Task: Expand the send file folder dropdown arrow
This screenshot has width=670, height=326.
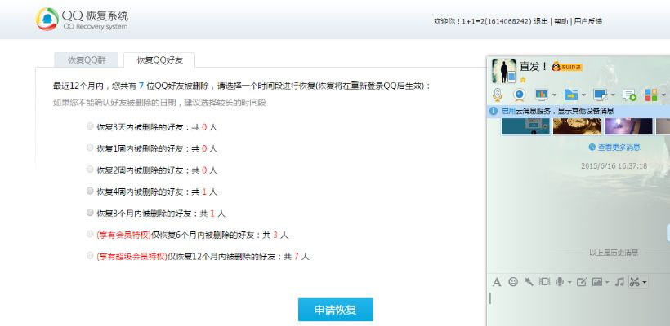Action: 585,95
